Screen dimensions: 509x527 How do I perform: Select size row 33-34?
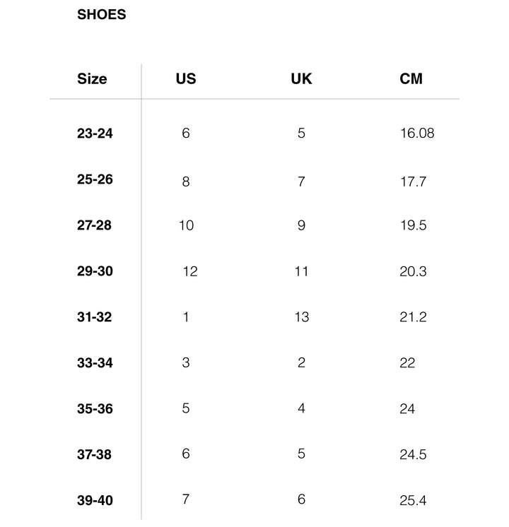point(95,363)
